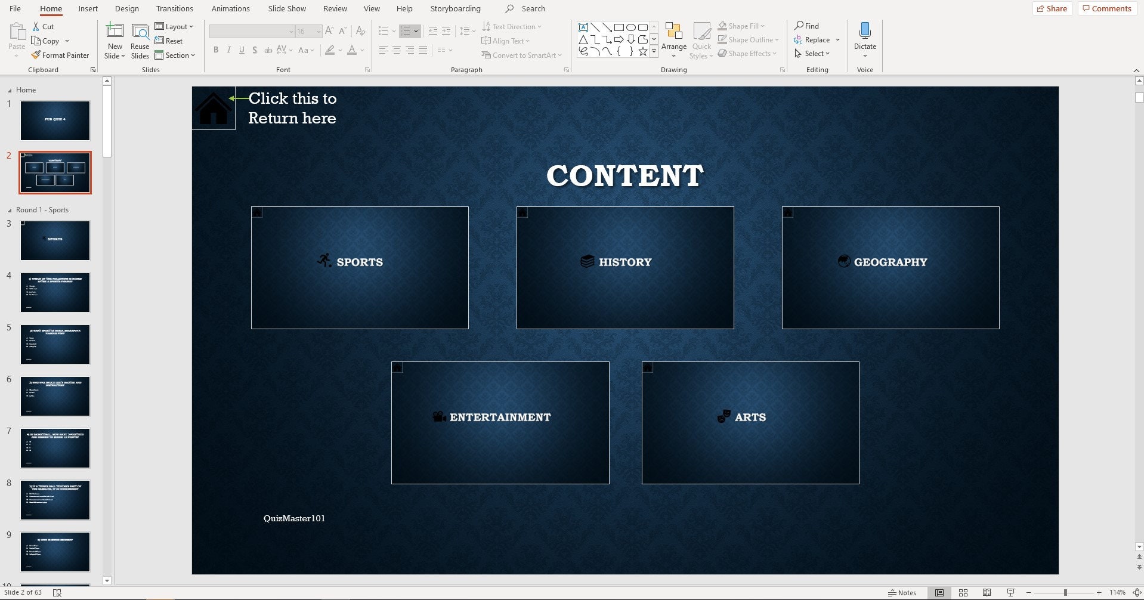
Task: Open the Slide Show ribbon tab
Action: (x=286, y=8)
